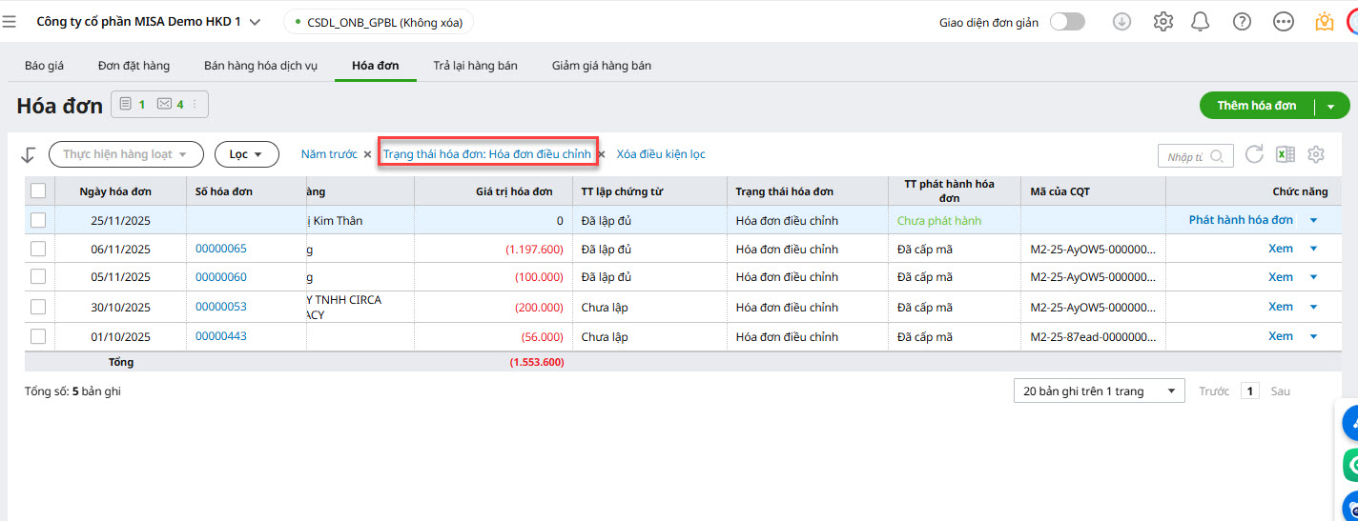Open the records per page dropdown
Viewport: 1358px width, 521px height.
[1099, 391]
